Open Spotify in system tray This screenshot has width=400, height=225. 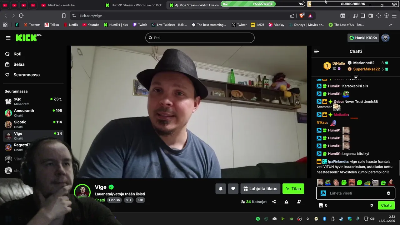pyautogui.click(x=258, y=219)
